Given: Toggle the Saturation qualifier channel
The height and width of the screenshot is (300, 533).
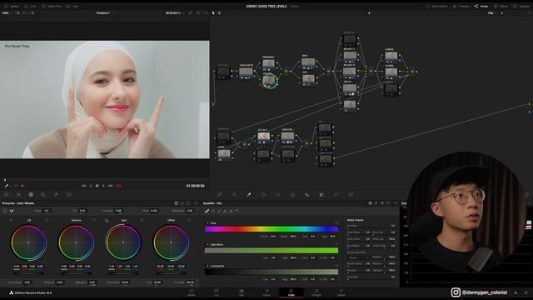Looking at the screenshot, I should [207, 244].
